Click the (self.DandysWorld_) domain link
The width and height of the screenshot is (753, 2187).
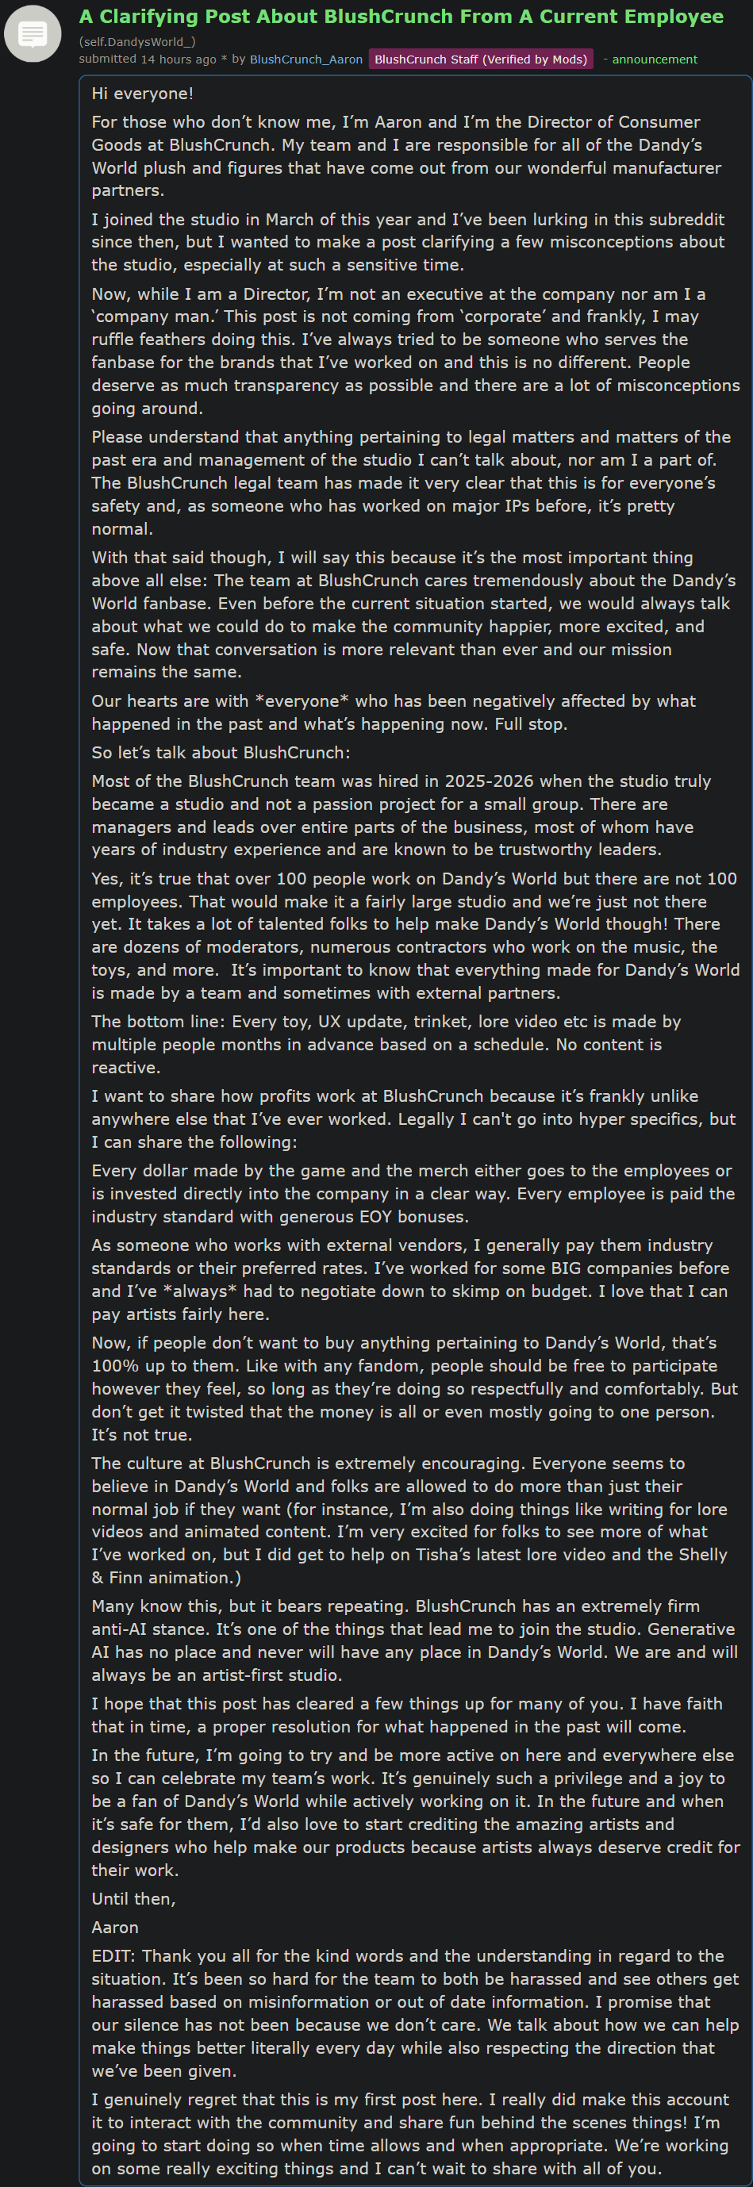tap(137, 40)
